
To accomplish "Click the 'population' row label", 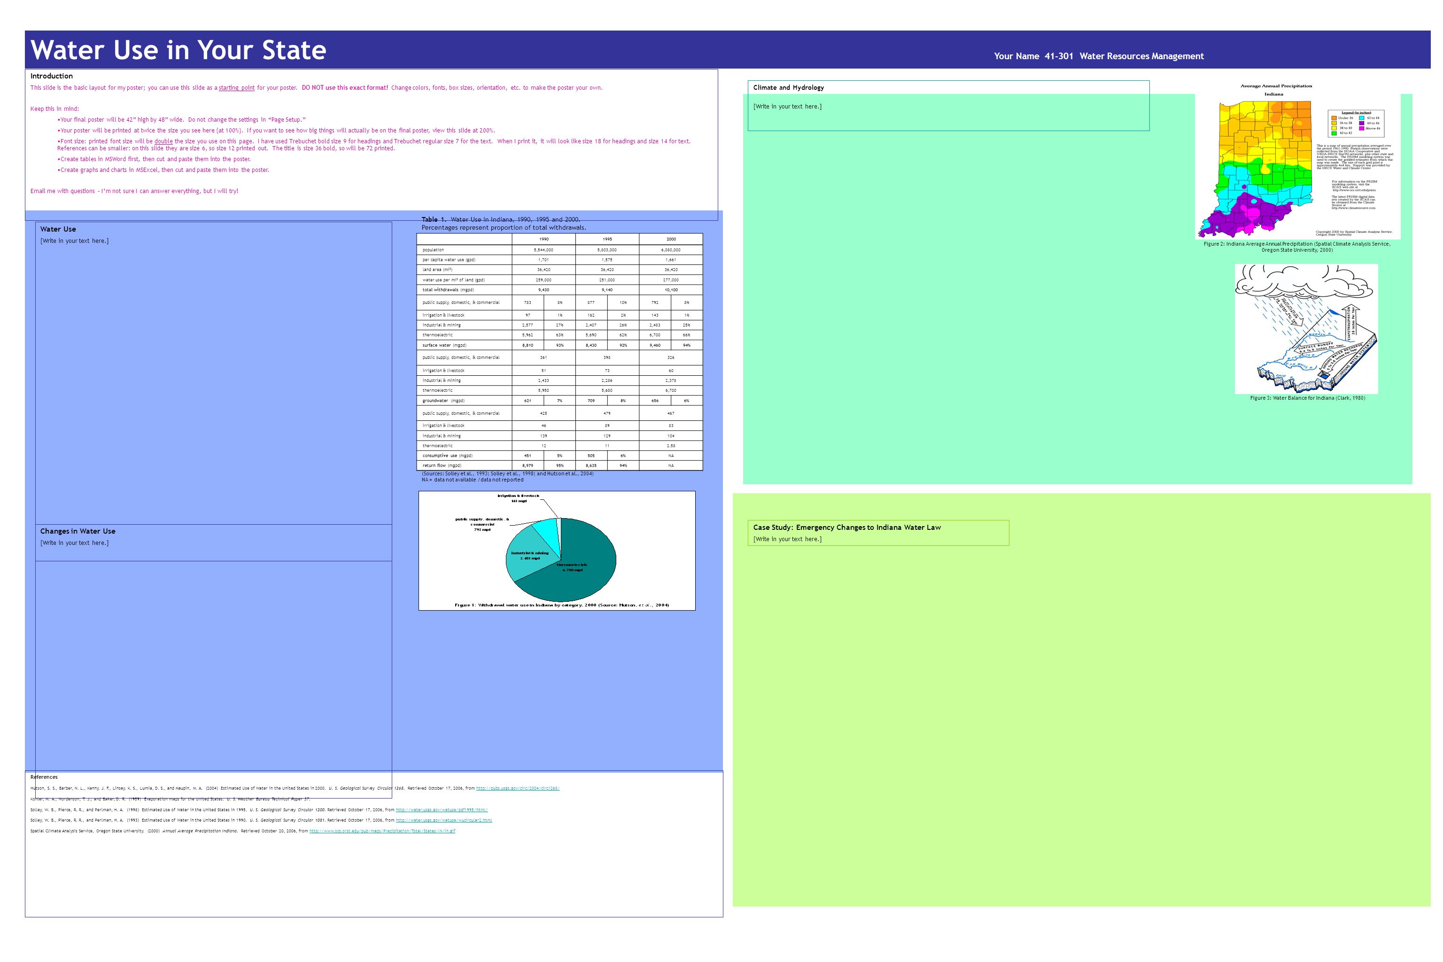I will [x=433, y=250].
